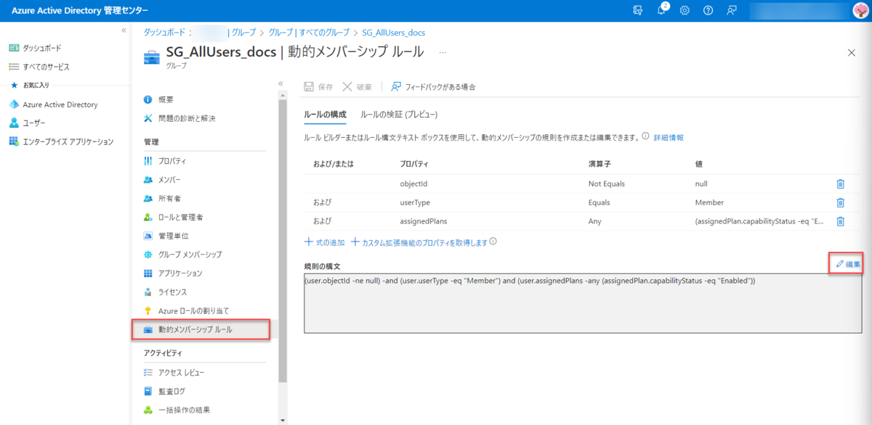
Task: Switch to the ルールの構成 tab
Action: coord(325,115)
